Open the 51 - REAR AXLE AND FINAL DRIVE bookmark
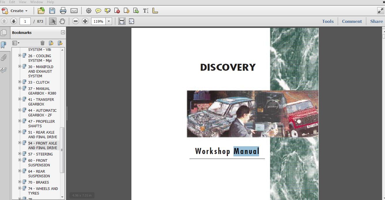 coord(43,135)
